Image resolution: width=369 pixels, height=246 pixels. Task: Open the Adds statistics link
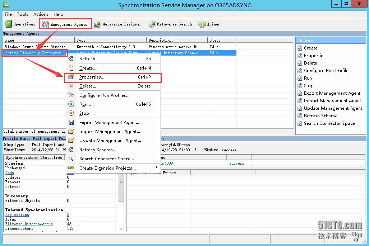pos(10,172)
